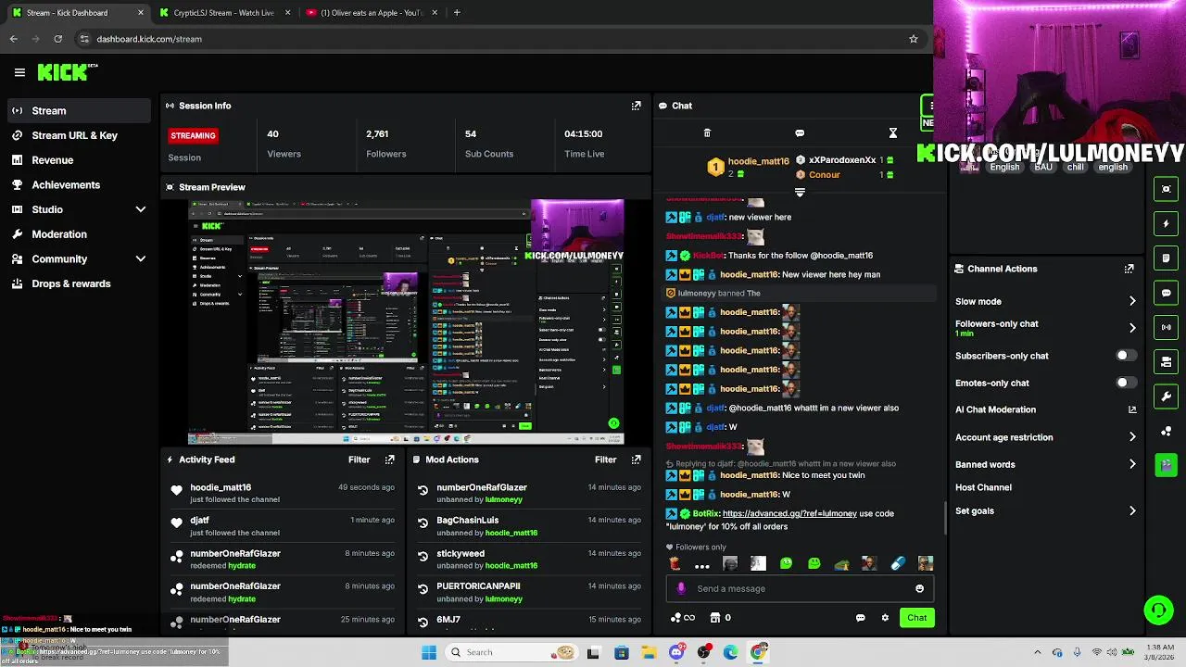Click the chat bubble icon beside settings gear

click(860, 618)
